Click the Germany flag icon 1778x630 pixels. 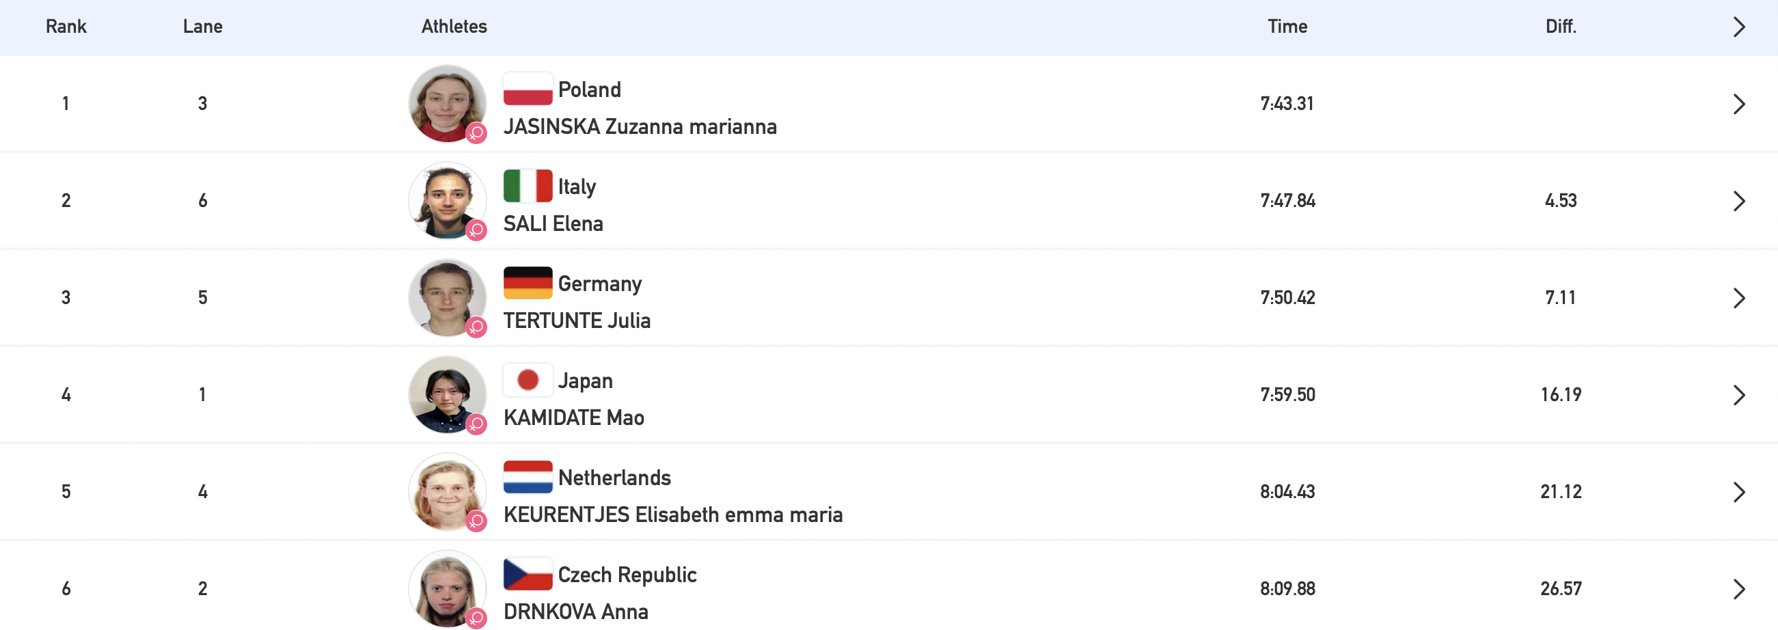(528, 283)
